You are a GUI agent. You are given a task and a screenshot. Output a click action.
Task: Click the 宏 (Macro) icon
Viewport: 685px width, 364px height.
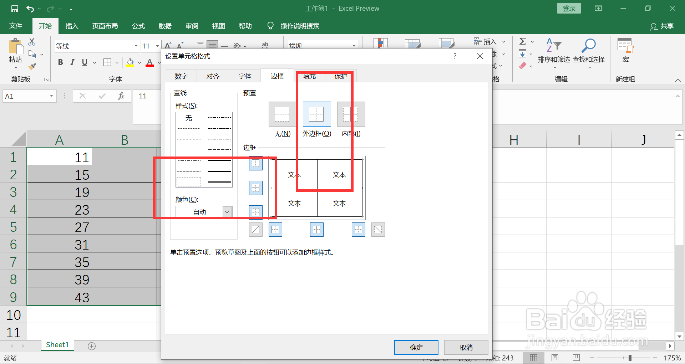coord(625,50)
